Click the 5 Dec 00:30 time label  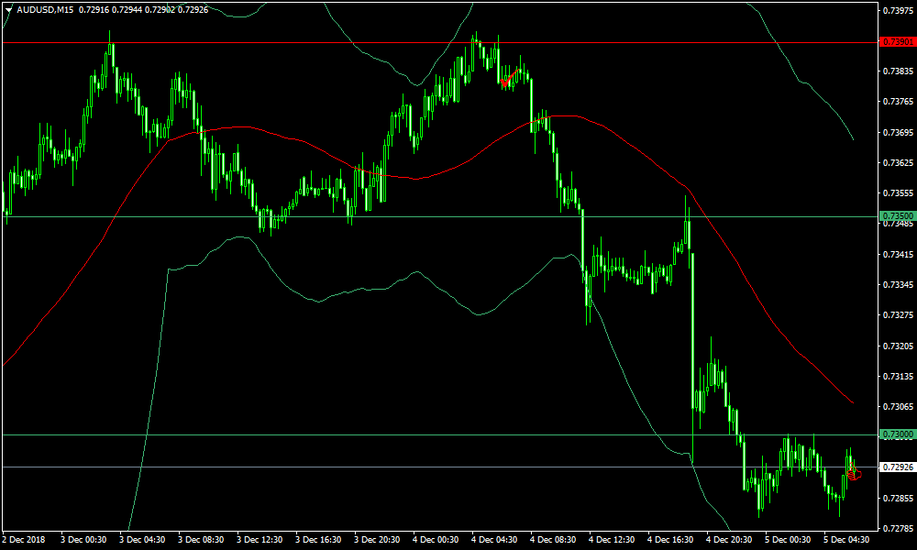pyautogui.click(x=788, y=540)
